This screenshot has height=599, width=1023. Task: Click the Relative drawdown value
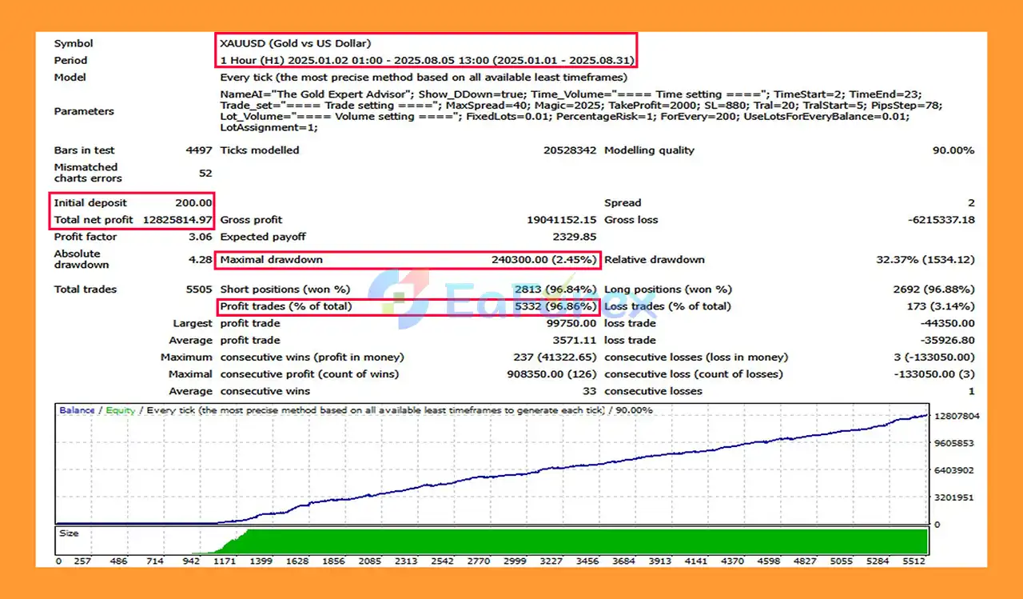coord(925,260)
